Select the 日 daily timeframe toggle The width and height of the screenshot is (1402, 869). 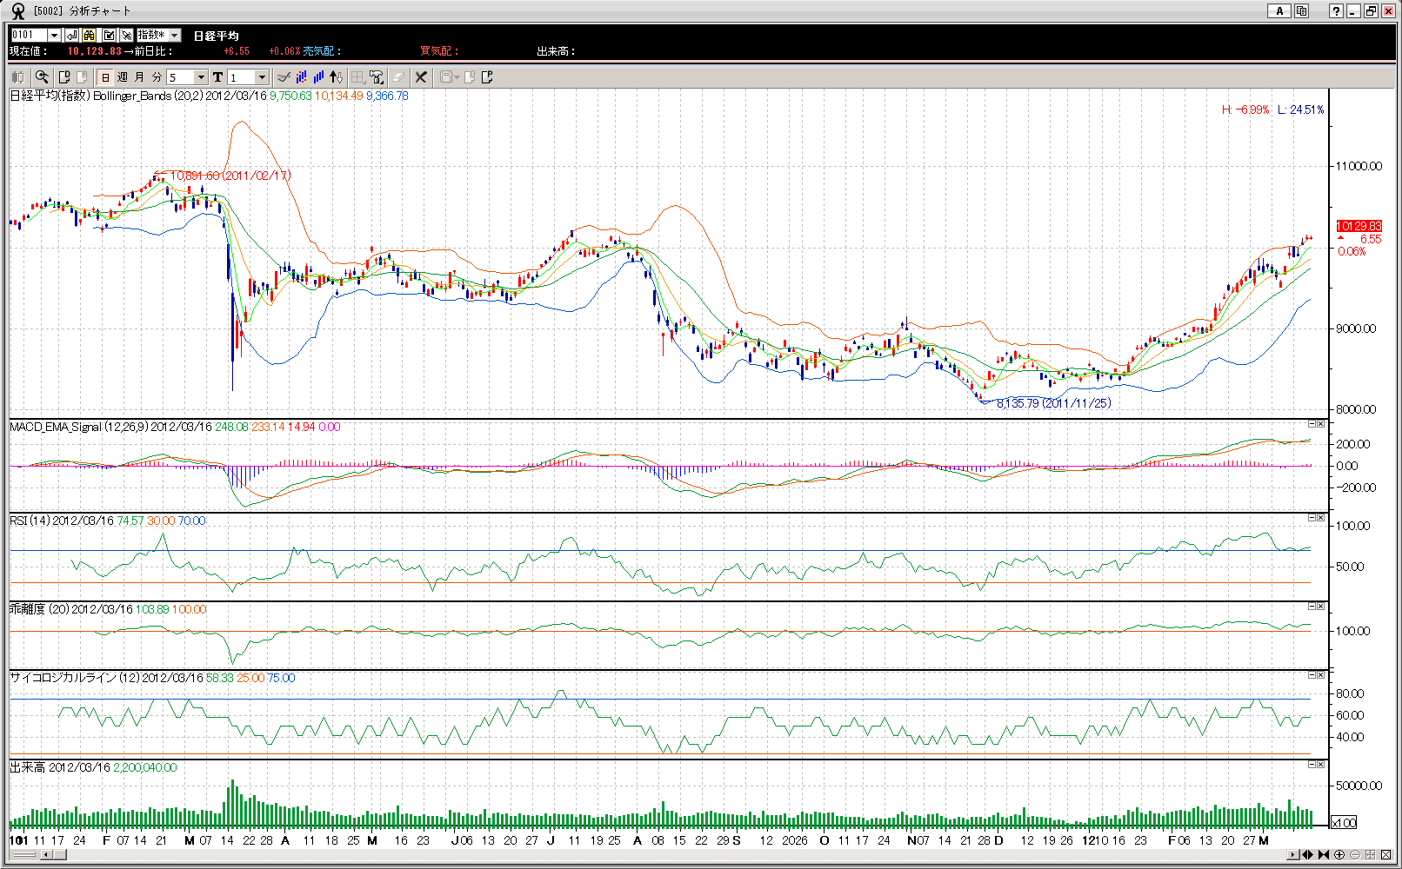(x=105, y=77)
